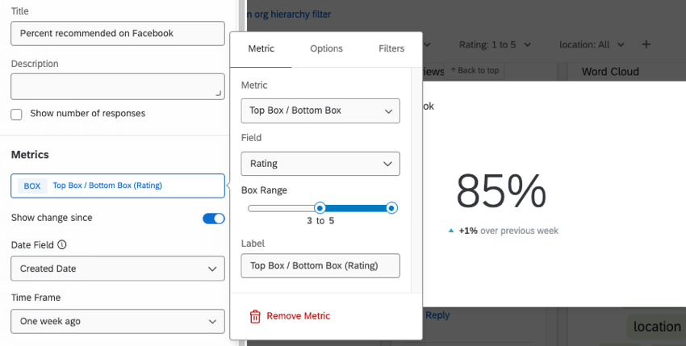Screen dimensions: 686x346
Task: Click the info icon next to Date Field
Action: (x=62, y=244)
